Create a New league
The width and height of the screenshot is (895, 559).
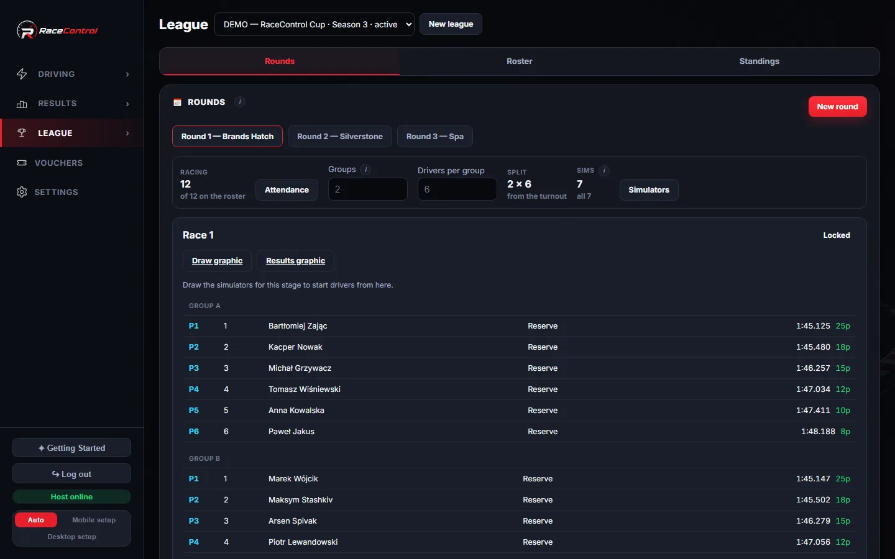pos(451,24)
